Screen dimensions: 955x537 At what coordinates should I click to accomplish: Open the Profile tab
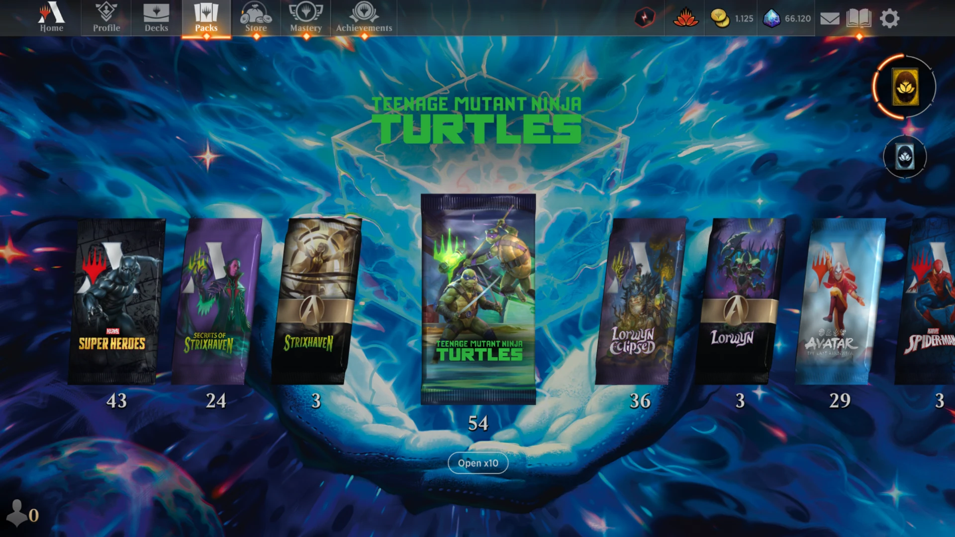point(106,18)
